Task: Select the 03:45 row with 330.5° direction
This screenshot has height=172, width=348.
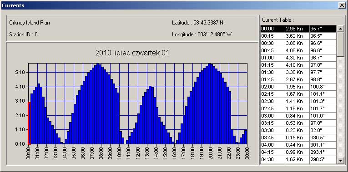Action: 298,138
